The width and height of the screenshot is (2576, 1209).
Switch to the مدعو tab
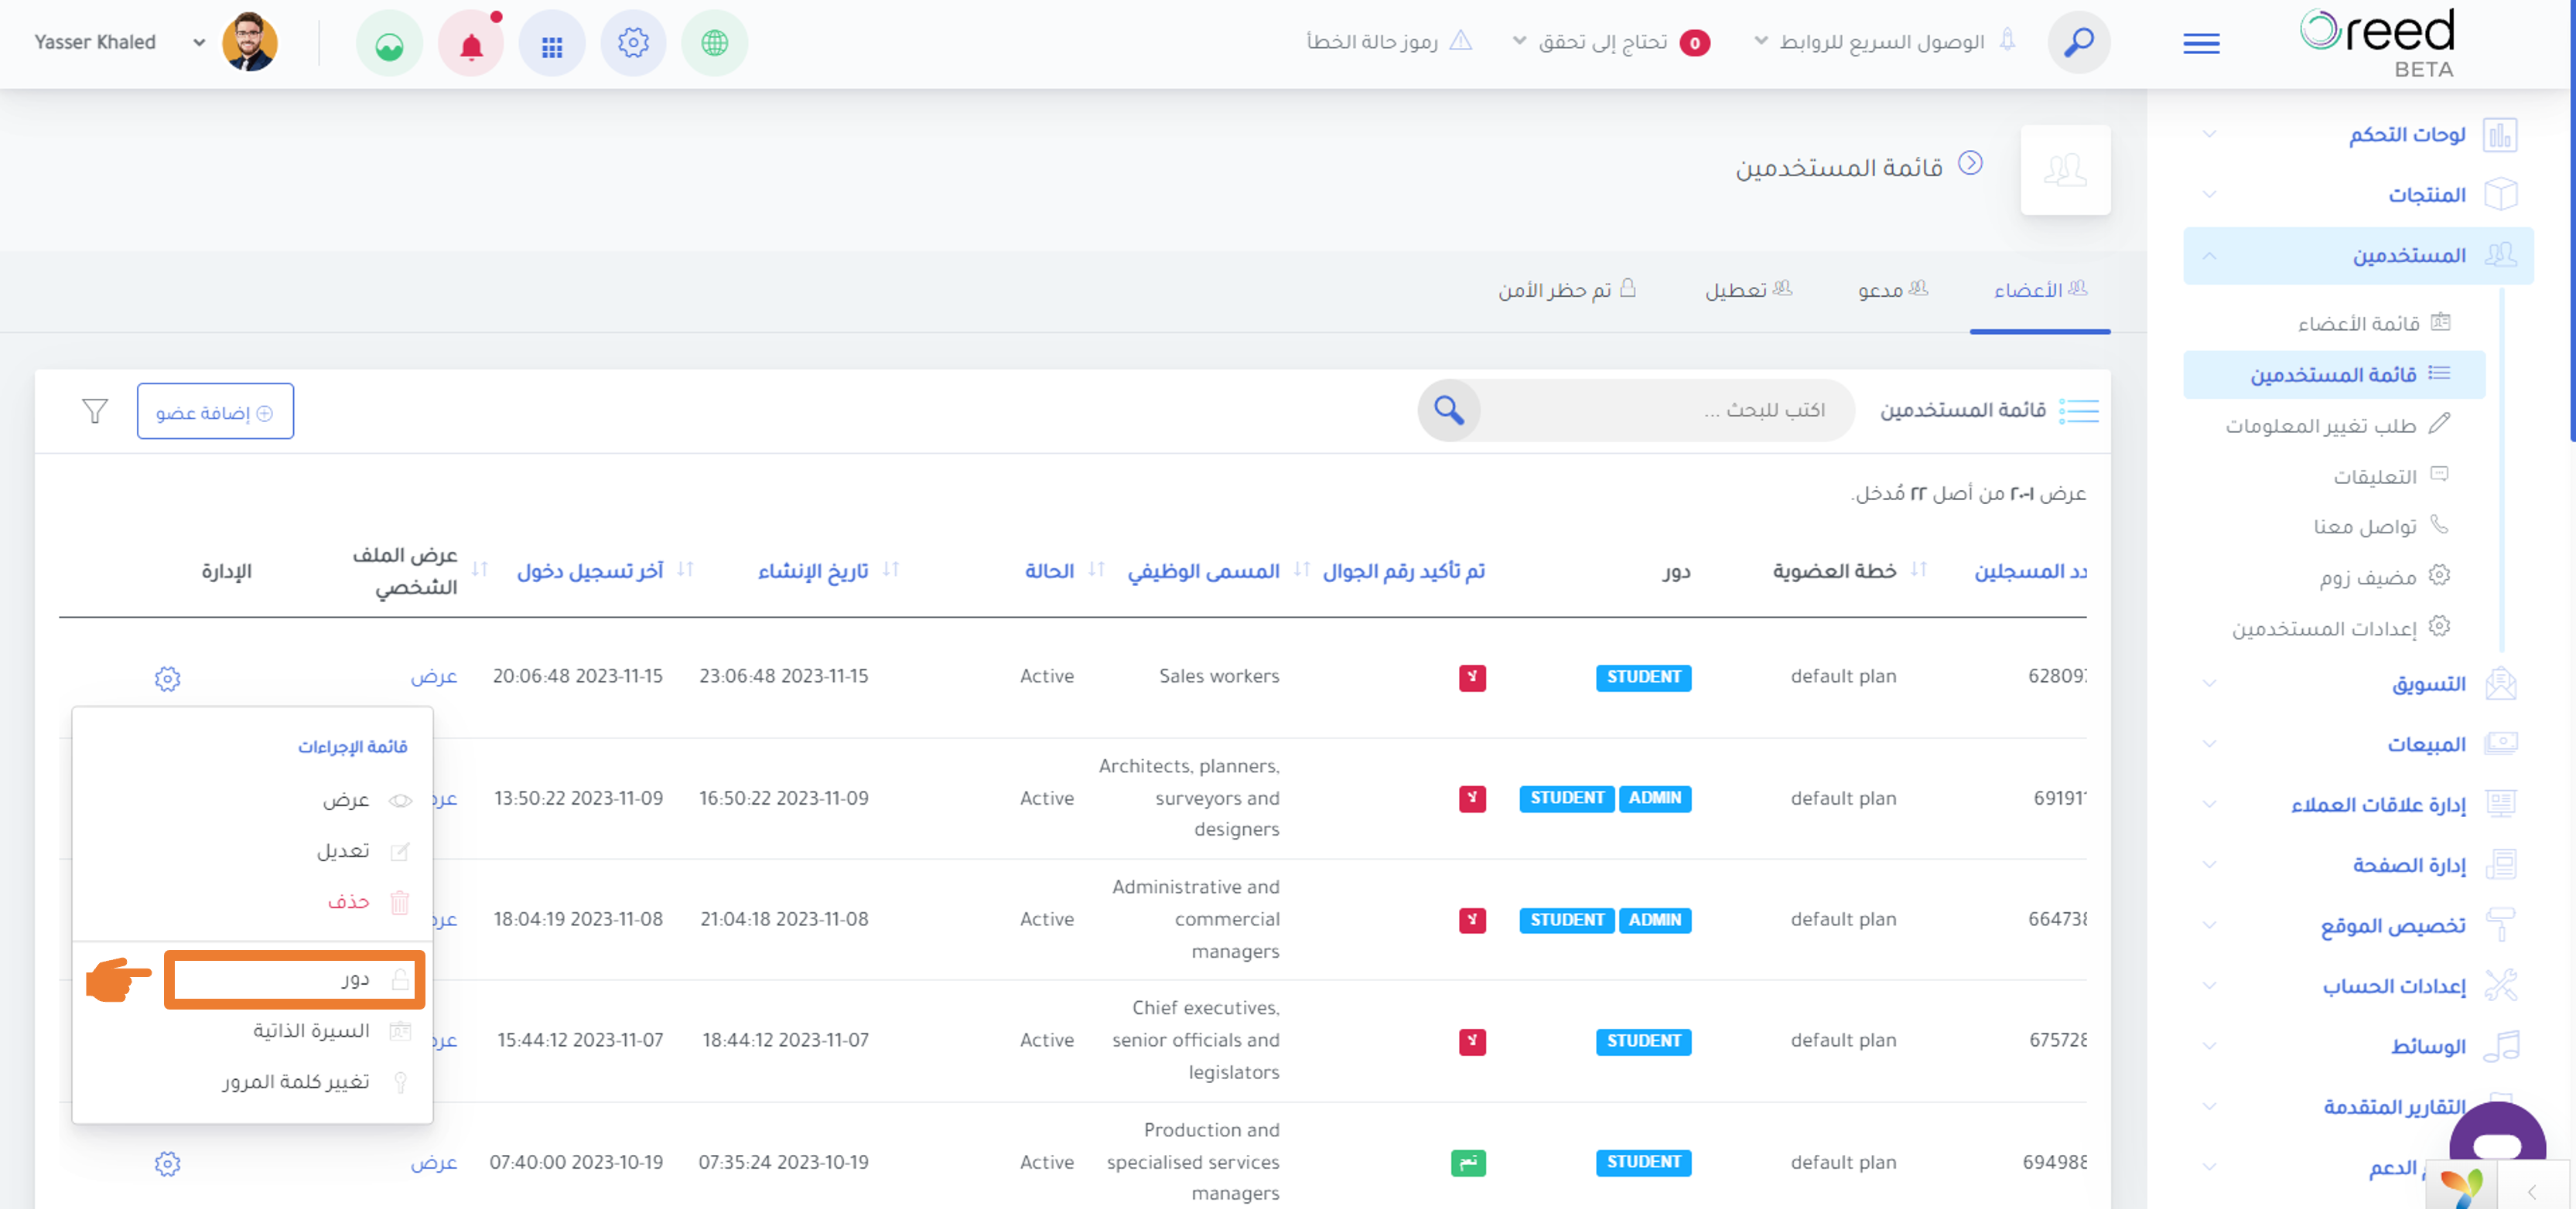tap(1893, 290)
